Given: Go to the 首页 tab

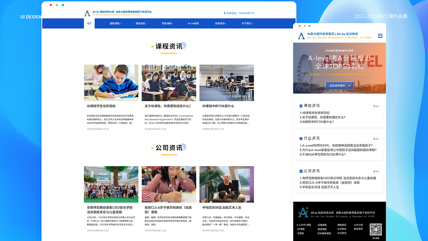Looking at the screenshot, I should click(x=89, y=23).
